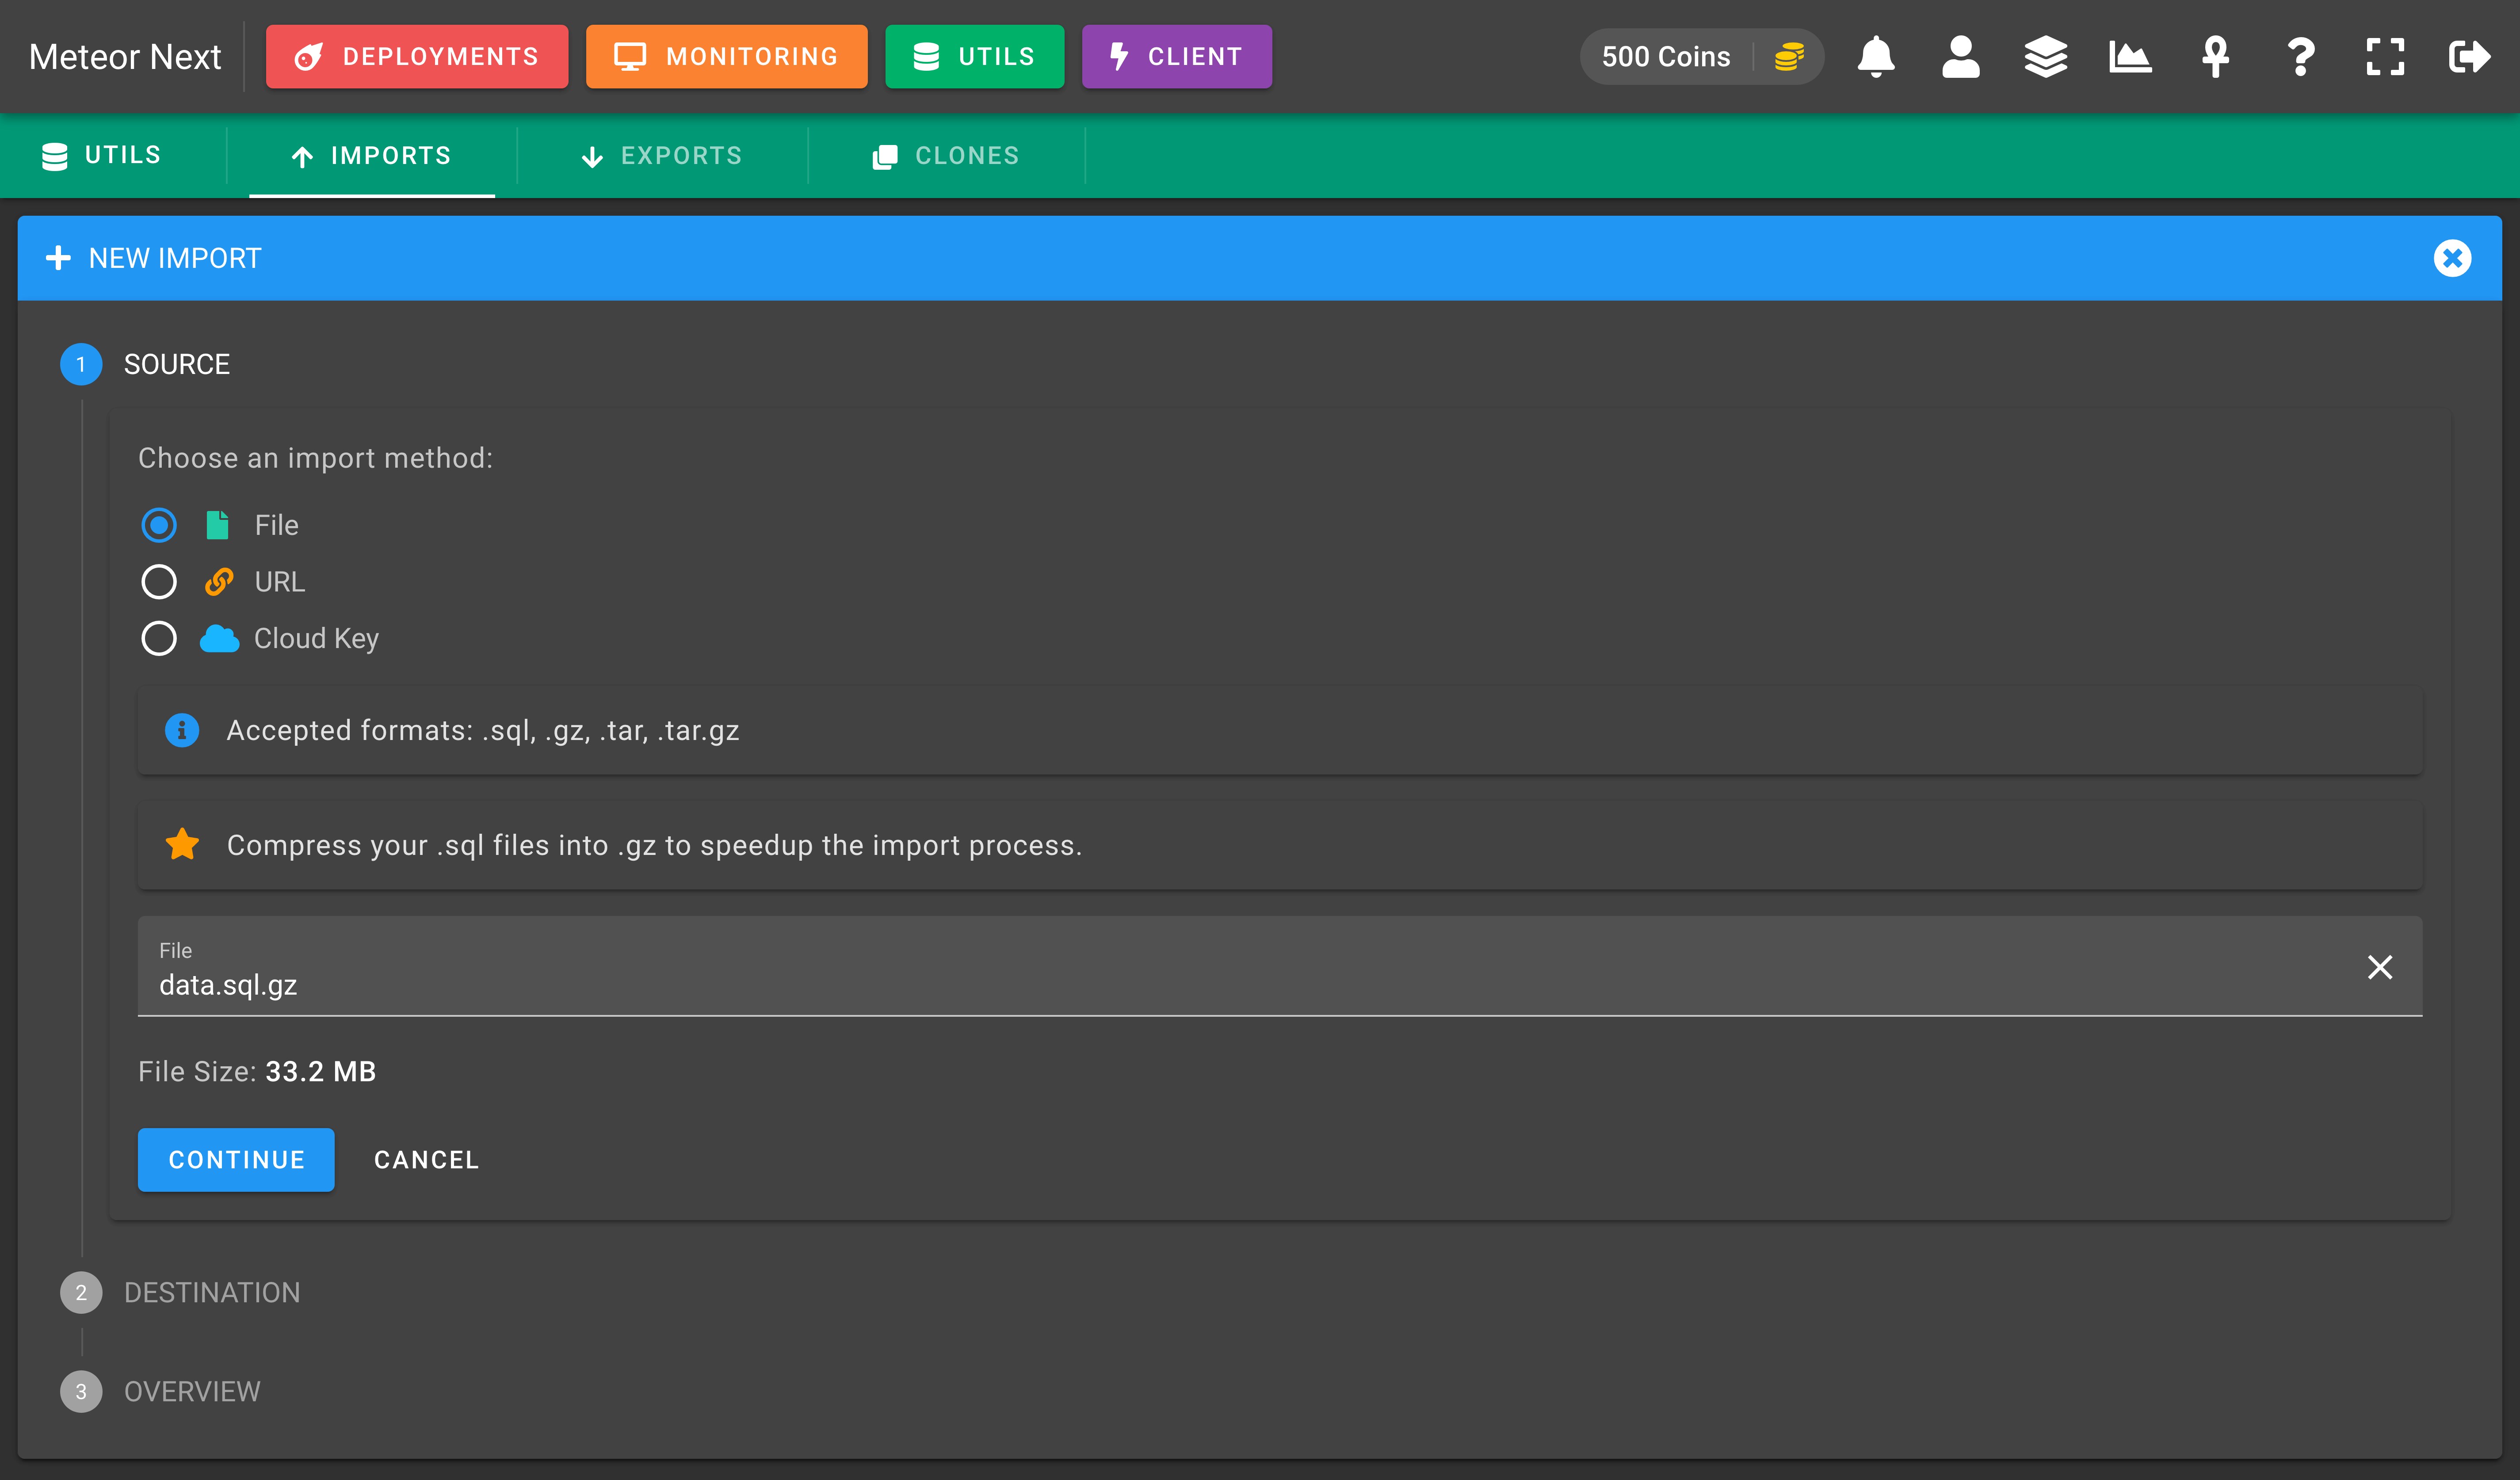Open the help question mark icon
This screenshot has height=1480, width=2520.
(2301, 57)
